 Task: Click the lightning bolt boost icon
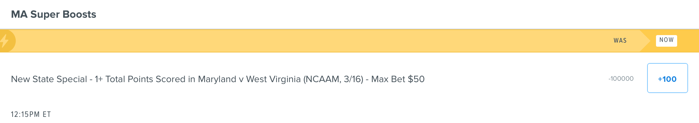click(4, 41)
